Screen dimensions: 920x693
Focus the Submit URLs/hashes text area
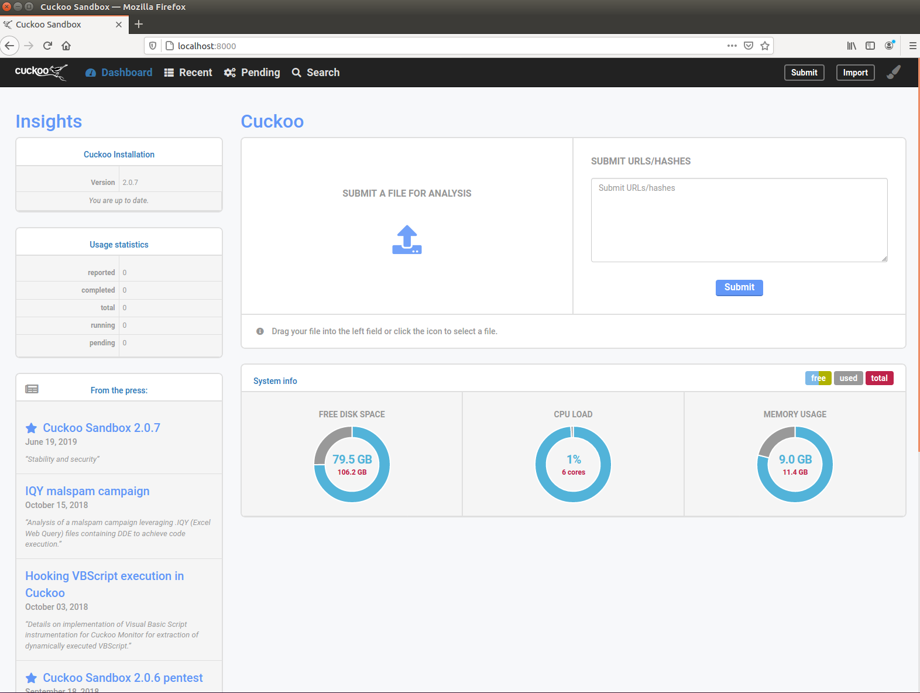(x=739, y=220)
